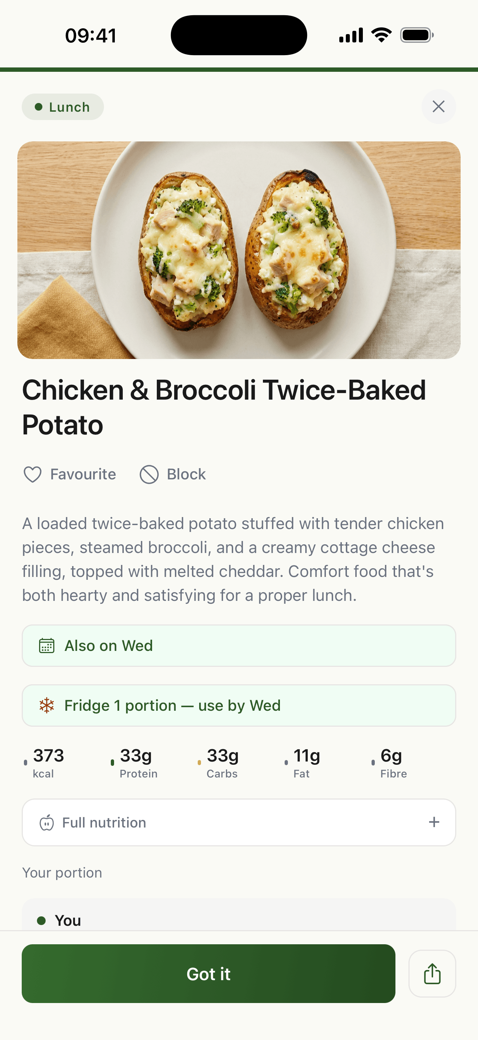This screenshot has width=478, height=1040.
Task: Select the 33g Protein stat
Action: (x=134, y=763)
